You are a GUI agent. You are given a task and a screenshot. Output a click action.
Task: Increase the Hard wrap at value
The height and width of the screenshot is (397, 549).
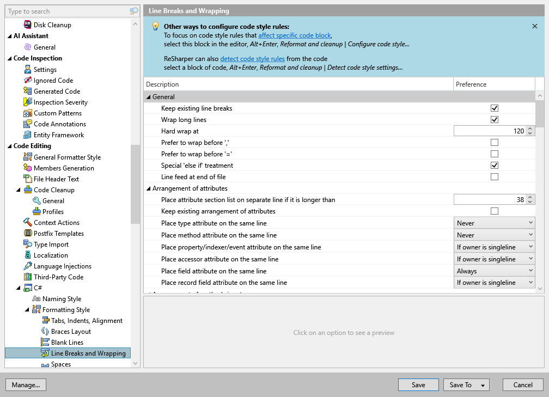[x=531, y=129]
